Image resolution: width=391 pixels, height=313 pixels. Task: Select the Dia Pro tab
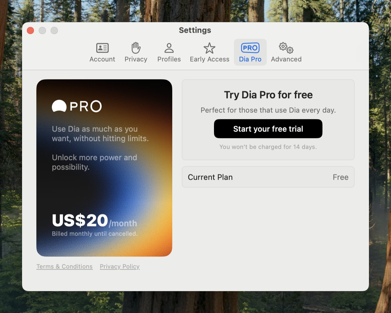250,52
